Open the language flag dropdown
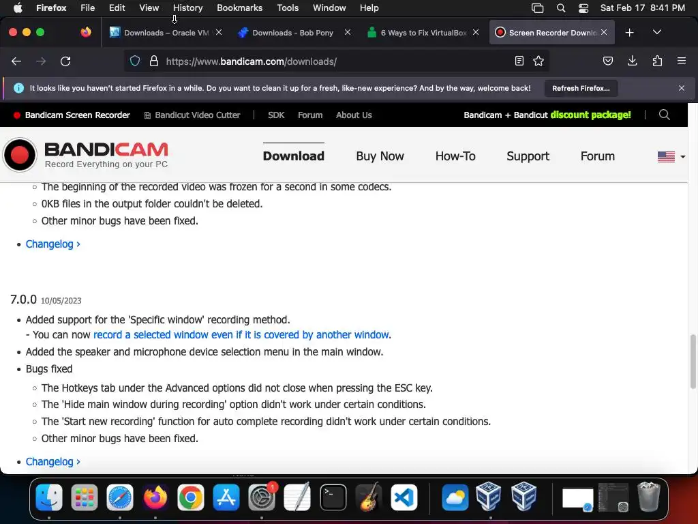698x524 pixels. (671, 156)
